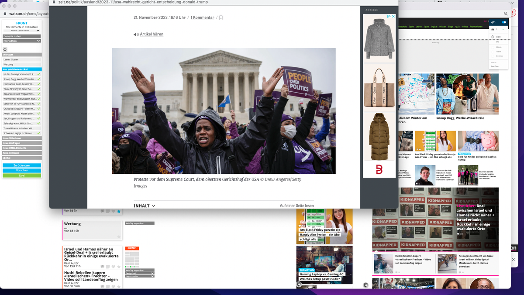The width and height of the screenshot is (524, 295).
Task: Click the 'Elemente suchen' search field
Action: 22,36
